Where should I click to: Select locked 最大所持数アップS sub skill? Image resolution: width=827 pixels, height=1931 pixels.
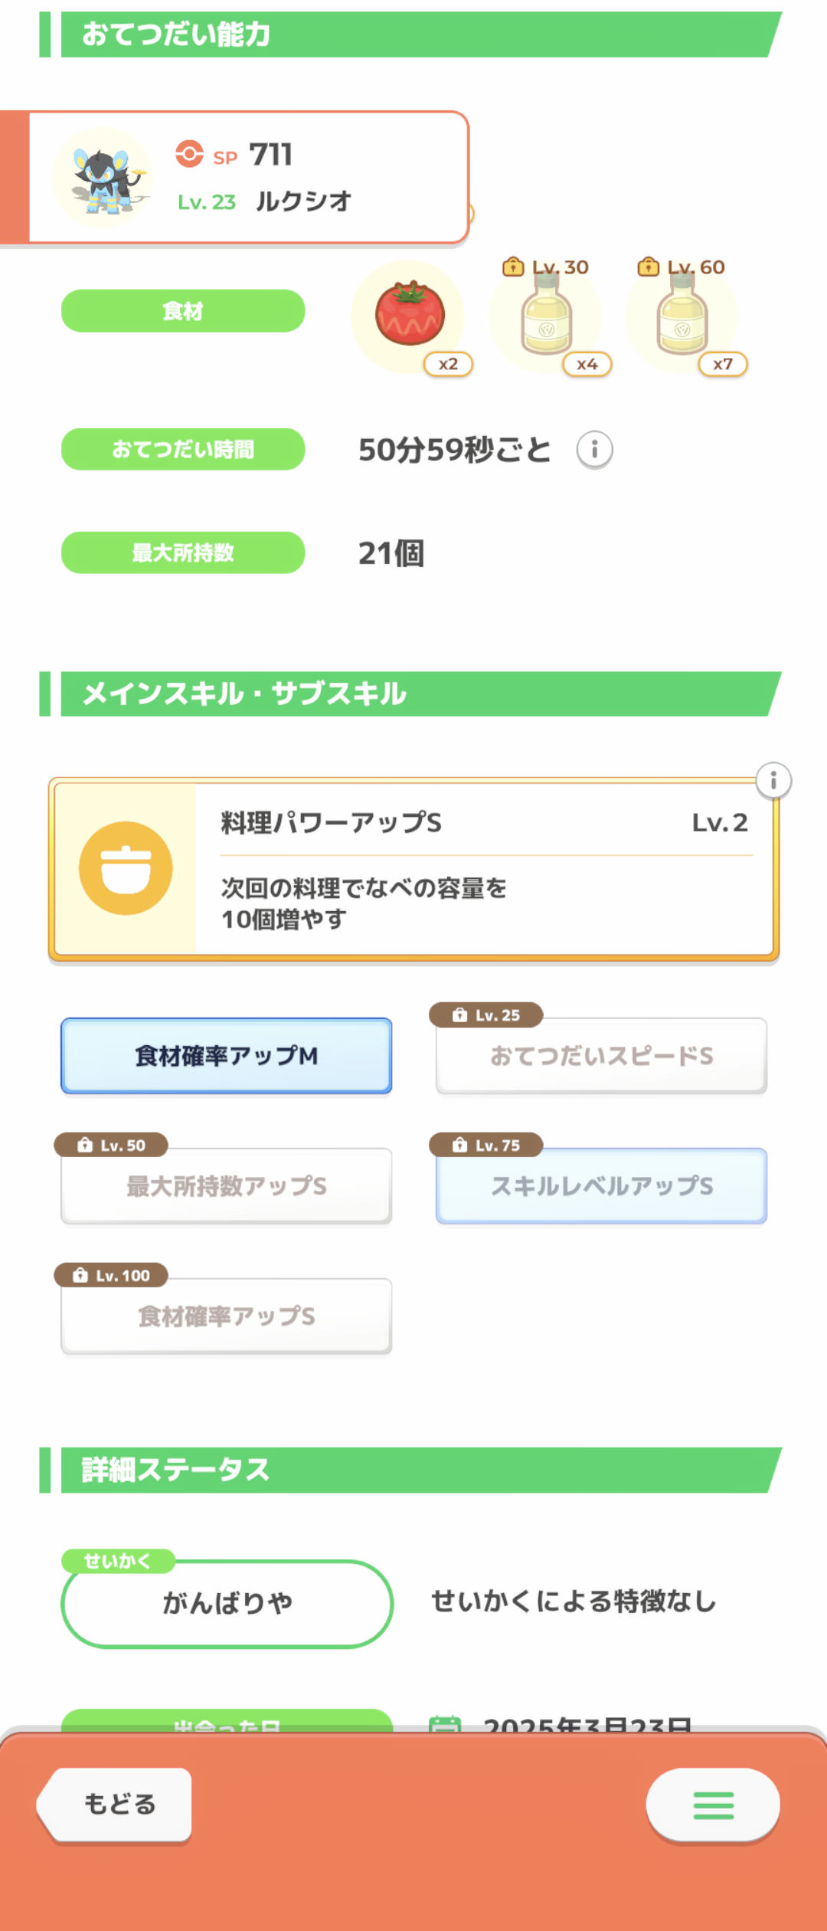tap(227, 1186)
